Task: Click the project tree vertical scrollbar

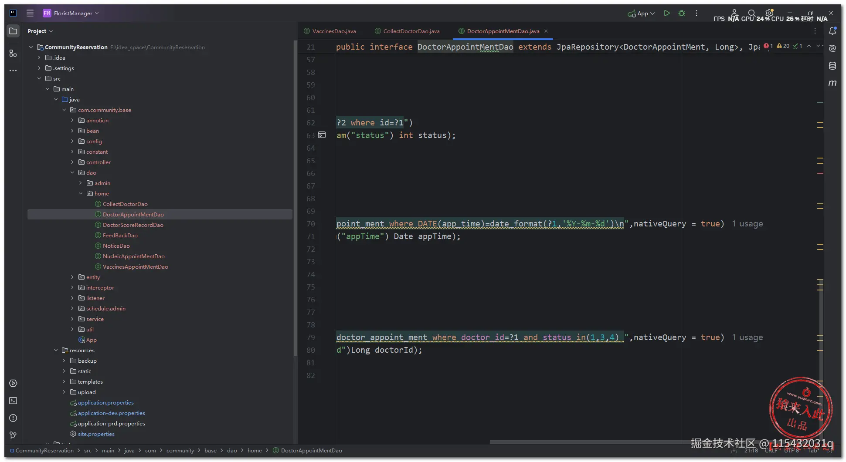Action: pyautogui.click(x=295, y=198)
